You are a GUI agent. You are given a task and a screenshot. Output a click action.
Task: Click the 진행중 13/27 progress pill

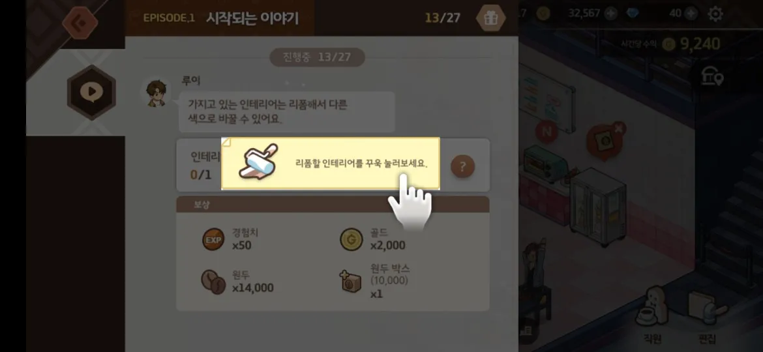pyautogui.click(x=317, y=57)
